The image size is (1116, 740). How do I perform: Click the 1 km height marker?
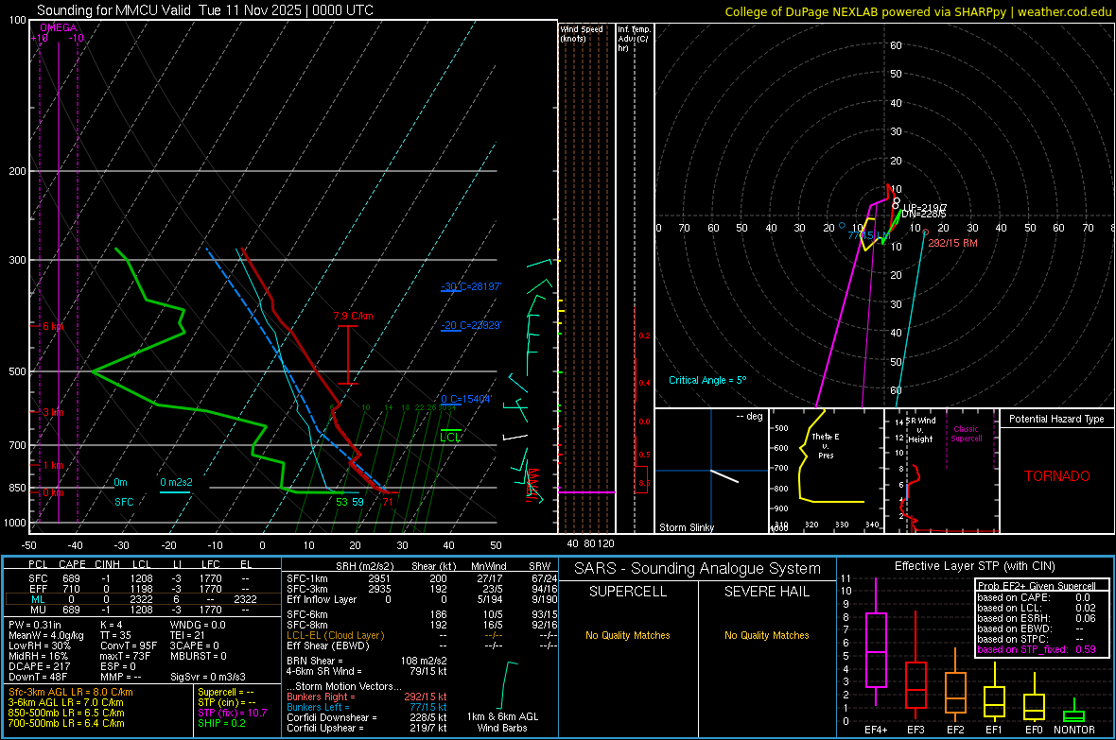53,465
